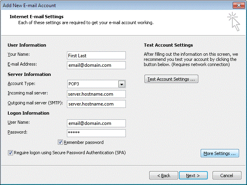
Task: Select the User Name input field
Action: pyautogui.click(x=97, y=123)
